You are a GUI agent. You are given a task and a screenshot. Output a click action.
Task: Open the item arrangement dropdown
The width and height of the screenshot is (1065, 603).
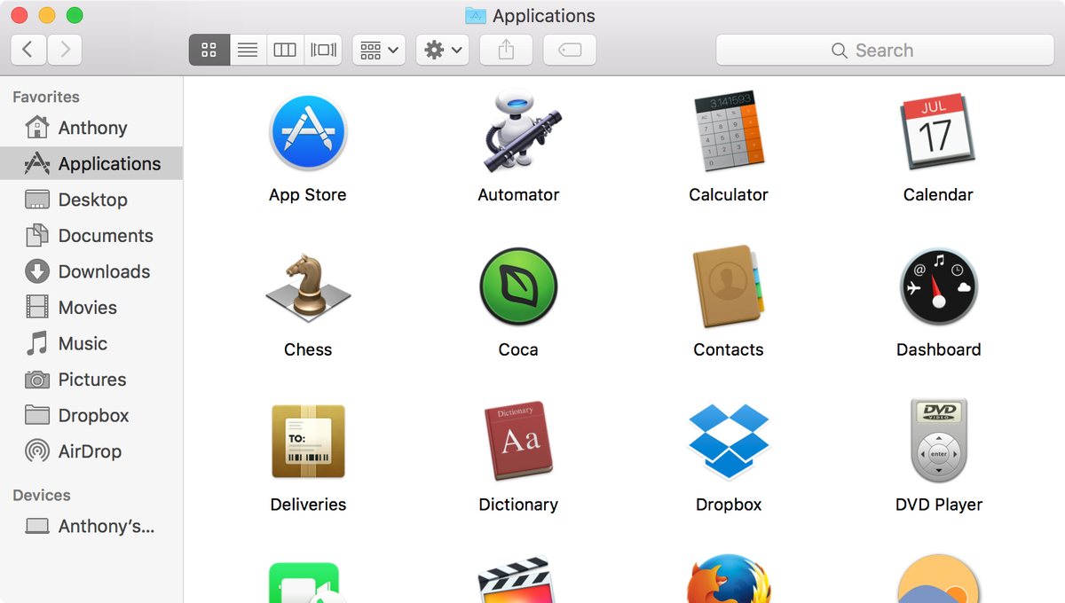379,50
